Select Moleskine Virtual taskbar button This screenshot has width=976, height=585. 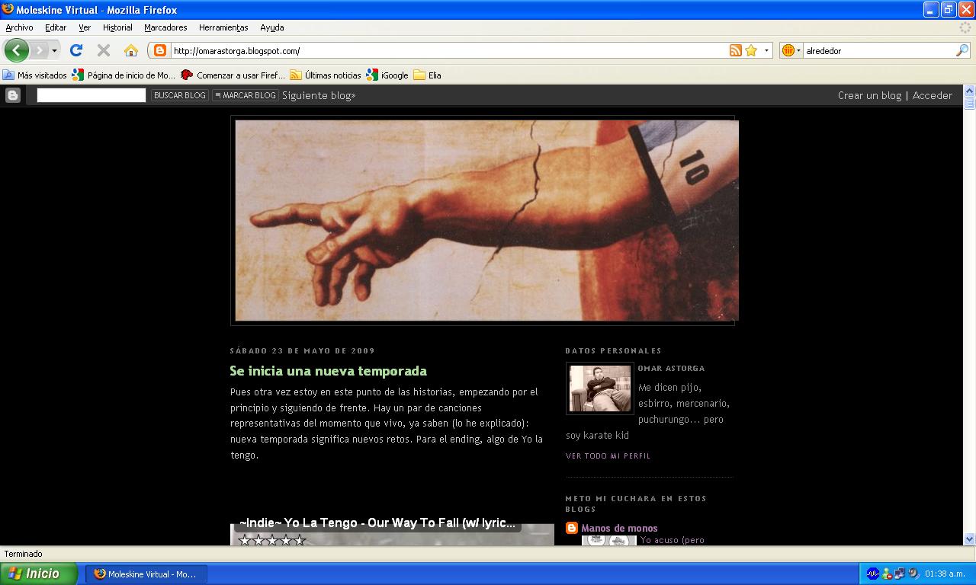pyautogui.click(x=145, y=574)
